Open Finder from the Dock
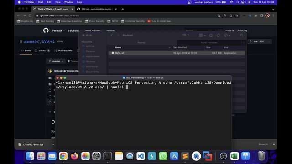The height and width of the screenshot is (164, 292). [30, 156]
